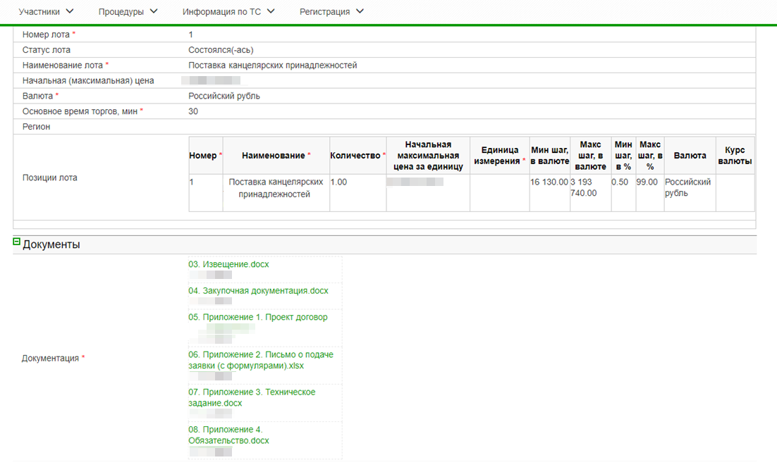This screenshot has height=472, width=777.
Task: Download 04. Закупочная документация.docx
Action: 258,290
